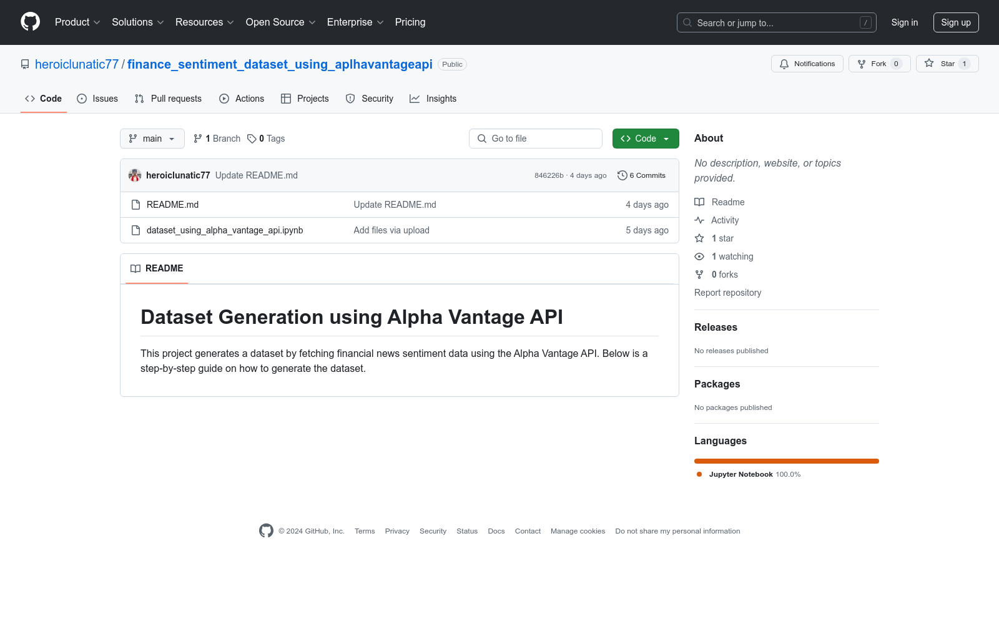The width and height of the screenshot is (999, 624).
Task: Click the "Update README.md" commit message in header row
Action: 257,175
